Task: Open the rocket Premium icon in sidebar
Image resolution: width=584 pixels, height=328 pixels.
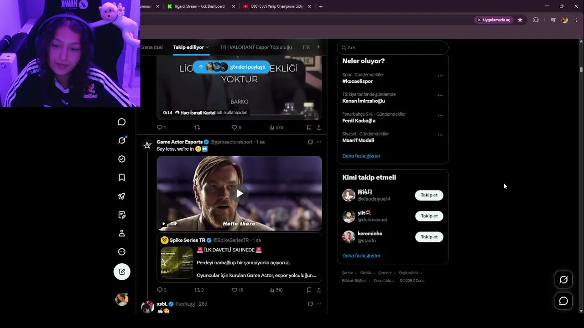Action: pos(122,196)
